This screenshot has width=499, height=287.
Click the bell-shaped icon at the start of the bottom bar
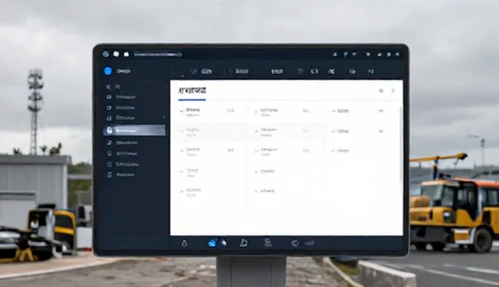point(185,243)
